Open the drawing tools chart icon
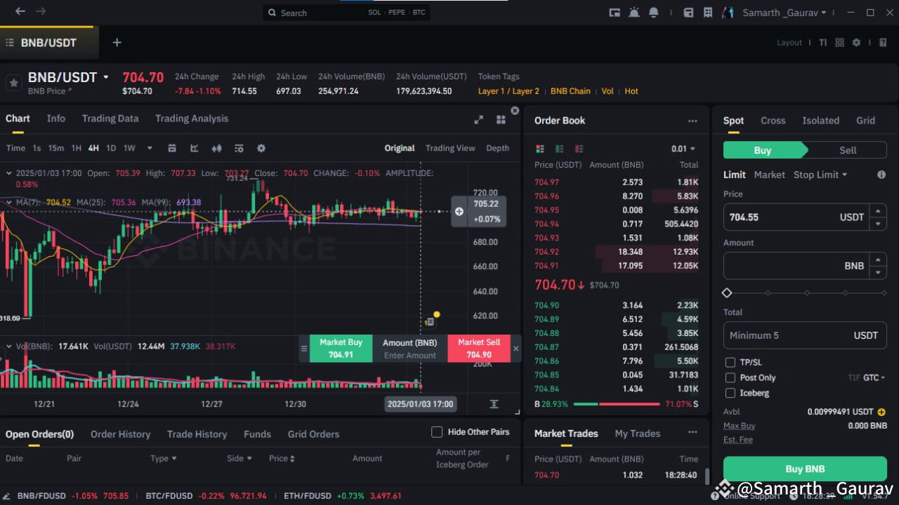The height and width of the screenshot is (505, 899). [195, 148]
